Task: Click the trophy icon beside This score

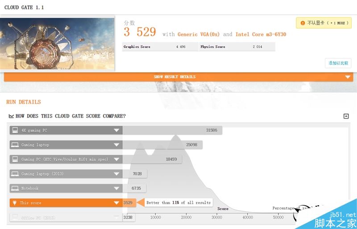Action: coord(15,203)
